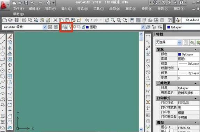Viewport: 200px width, 132px height.
Task: Select the Circle draw tool
Action: coord(3,71)
